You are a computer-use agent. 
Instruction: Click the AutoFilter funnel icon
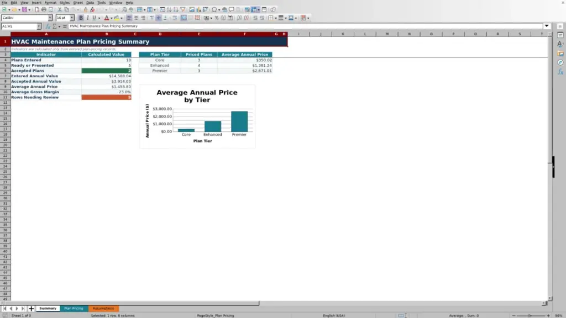182,10
